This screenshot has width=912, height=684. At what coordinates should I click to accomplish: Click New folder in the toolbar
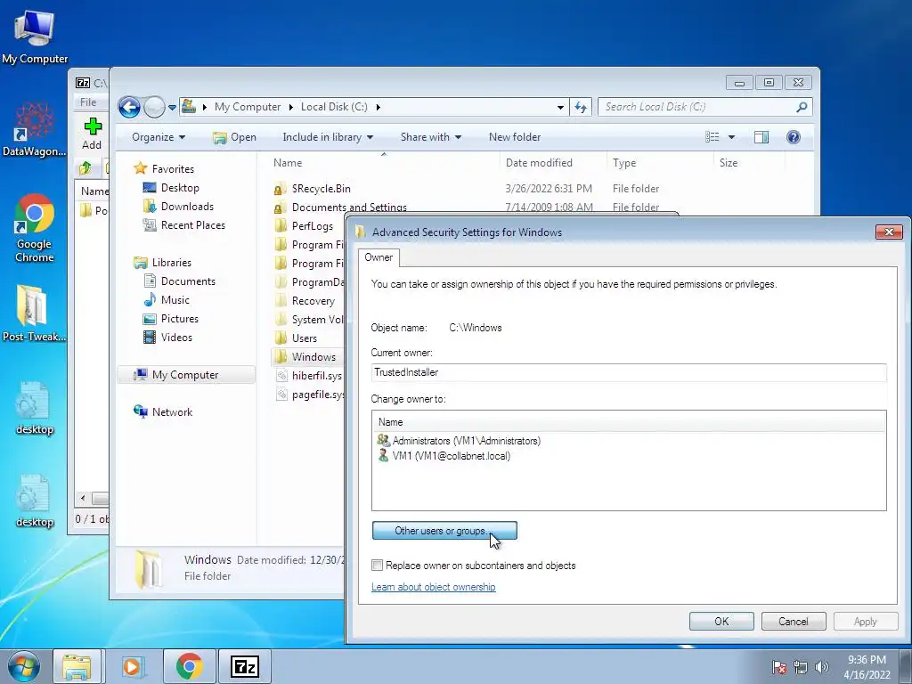tap(515, 137)
